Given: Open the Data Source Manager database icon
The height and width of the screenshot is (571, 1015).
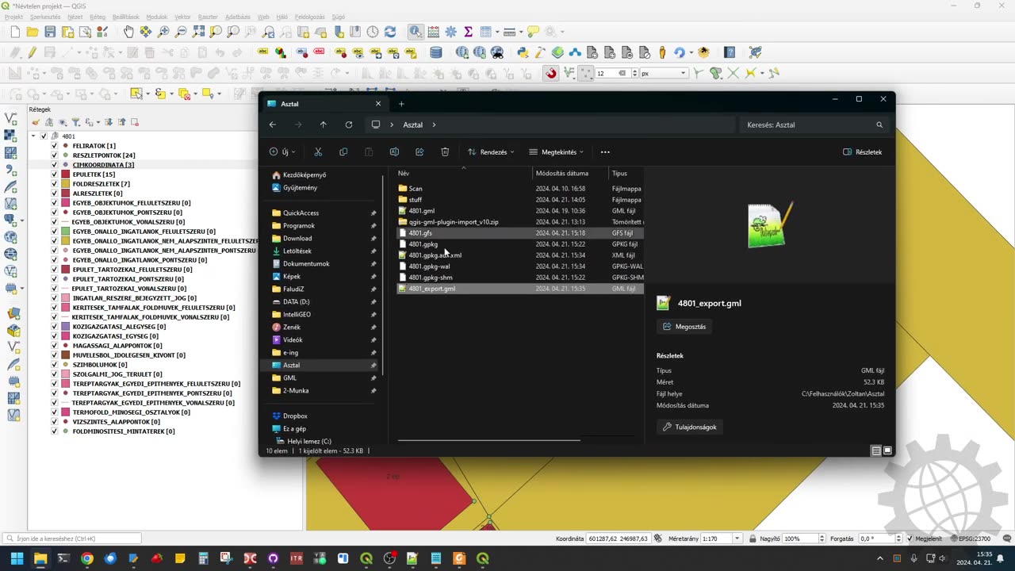Looking at the screenshot, I should 435,52.
